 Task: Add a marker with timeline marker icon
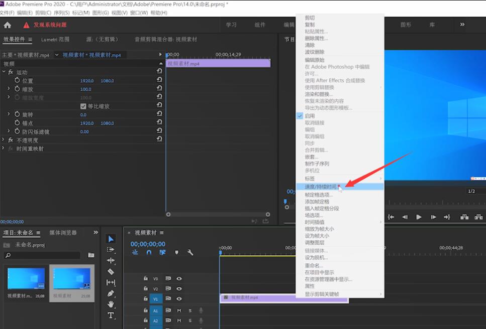(x=177, y=252)
